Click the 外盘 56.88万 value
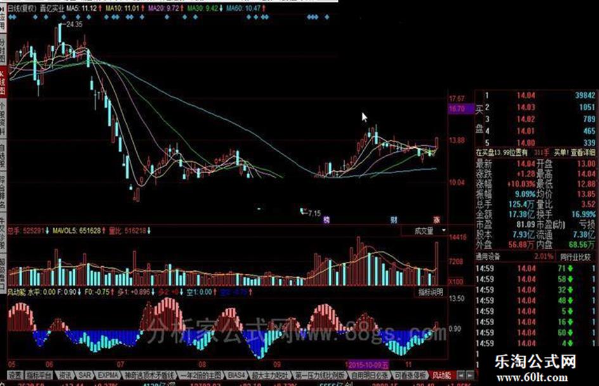 pyautogui.click(x=522, y=244)
